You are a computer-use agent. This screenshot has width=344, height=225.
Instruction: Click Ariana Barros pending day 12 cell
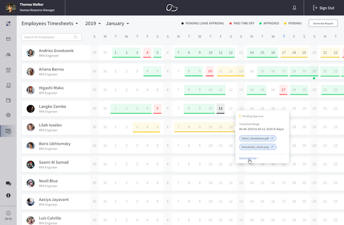click(230, 71)
